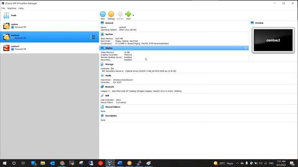Image resolution: width=298 pixels, height=167 pixels.
Task: Click the General section icon
Action: tap(102, 23)
